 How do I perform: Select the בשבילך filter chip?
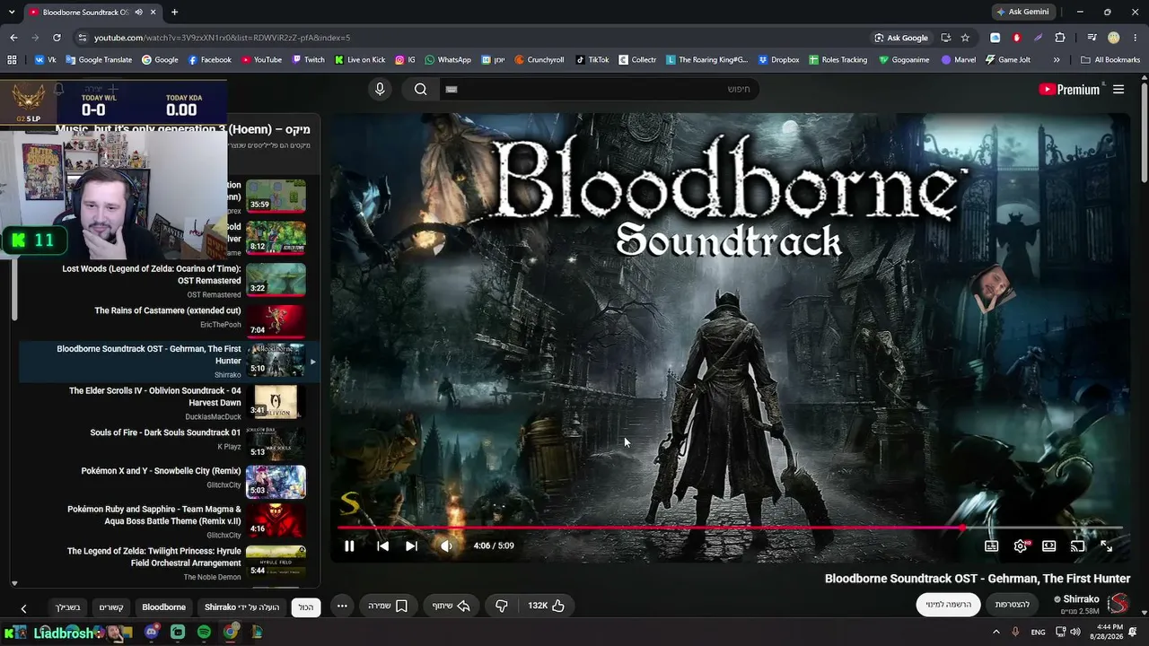pyautogui.click(x=68, y=607)
